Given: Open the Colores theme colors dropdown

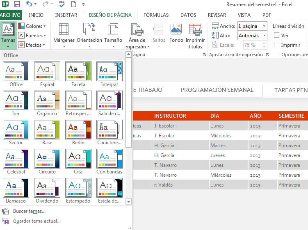Looking at the screenshot, I should 32,26.
